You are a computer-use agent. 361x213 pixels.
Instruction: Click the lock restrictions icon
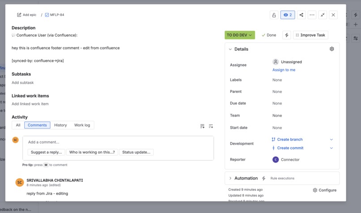point(274,15)
